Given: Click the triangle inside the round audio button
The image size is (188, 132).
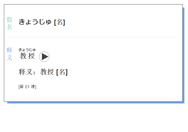Looking at the screenshot, I should [x=45, y=57].
